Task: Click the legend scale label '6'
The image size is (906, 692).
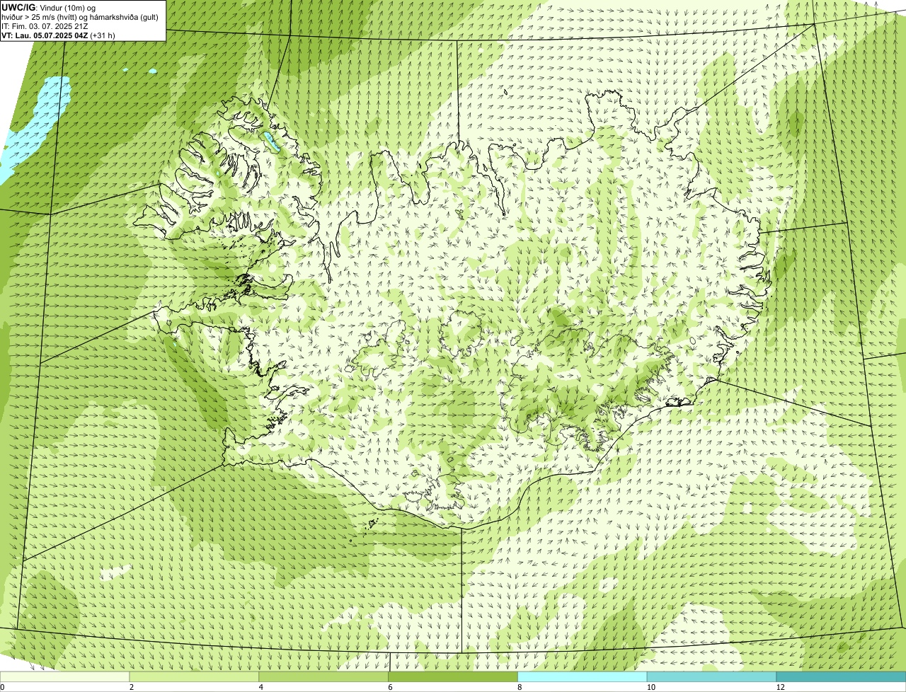Action: [x=390, y=687]
